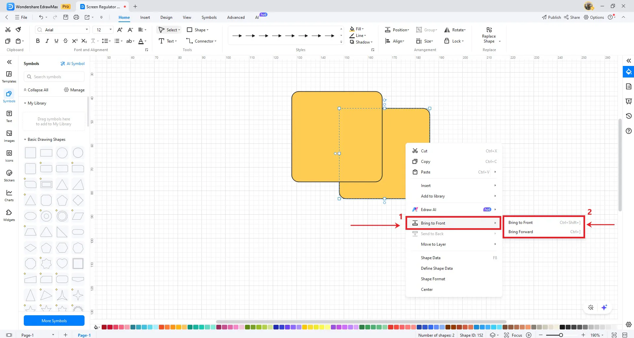Viewport: 634px width, 338px height.
Task: Open Widgets panel in left sidebar
Action: pos(9,215)
